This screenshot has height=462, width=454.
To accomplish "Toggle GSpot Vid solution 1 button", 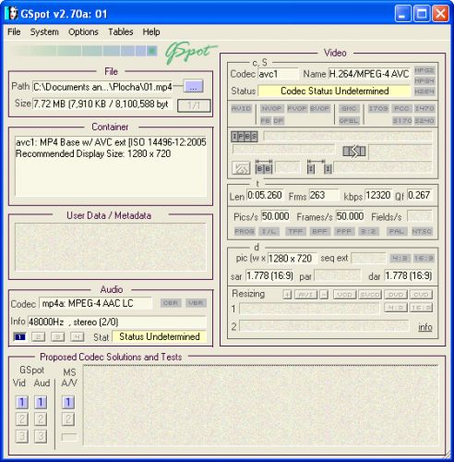I will tap(22, 402).
